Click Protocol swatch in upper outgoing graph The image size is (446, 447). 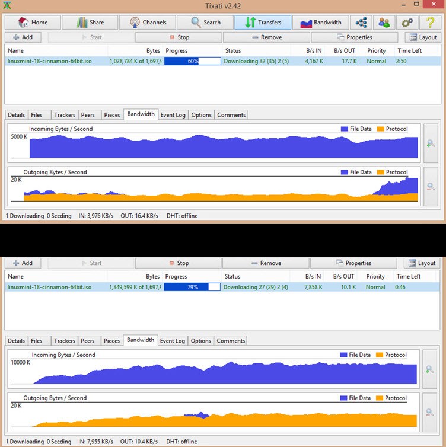[380, 172]
